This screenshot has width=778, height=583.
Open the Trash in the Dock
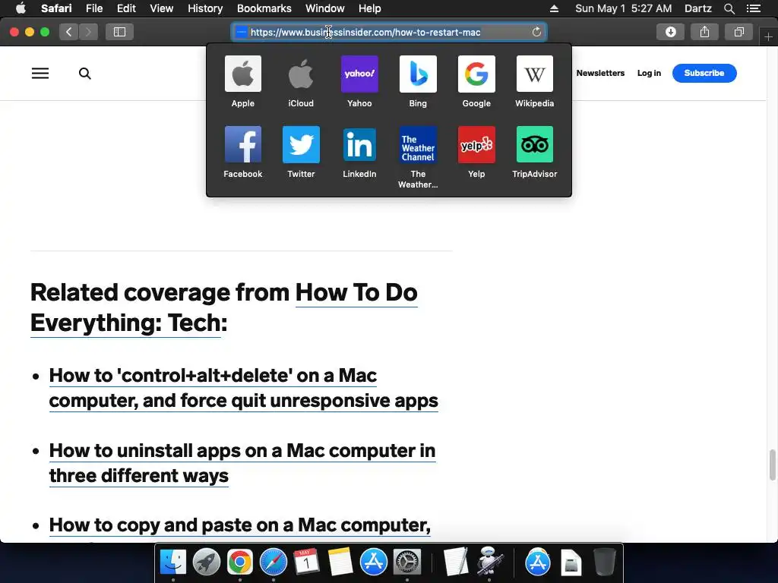click(605, 563)
